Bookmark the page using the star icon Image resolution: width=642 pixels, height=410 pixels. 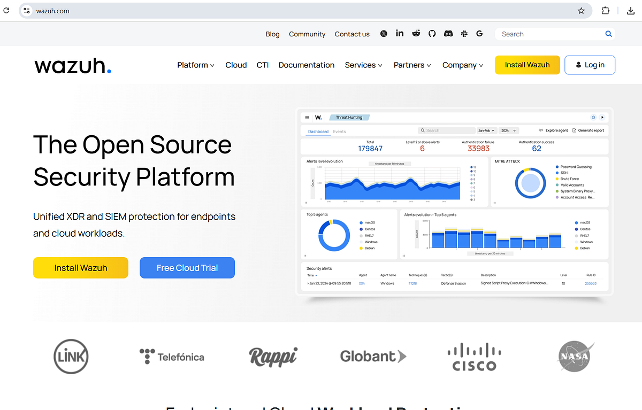pyautogui.click(x=581, y=11)
